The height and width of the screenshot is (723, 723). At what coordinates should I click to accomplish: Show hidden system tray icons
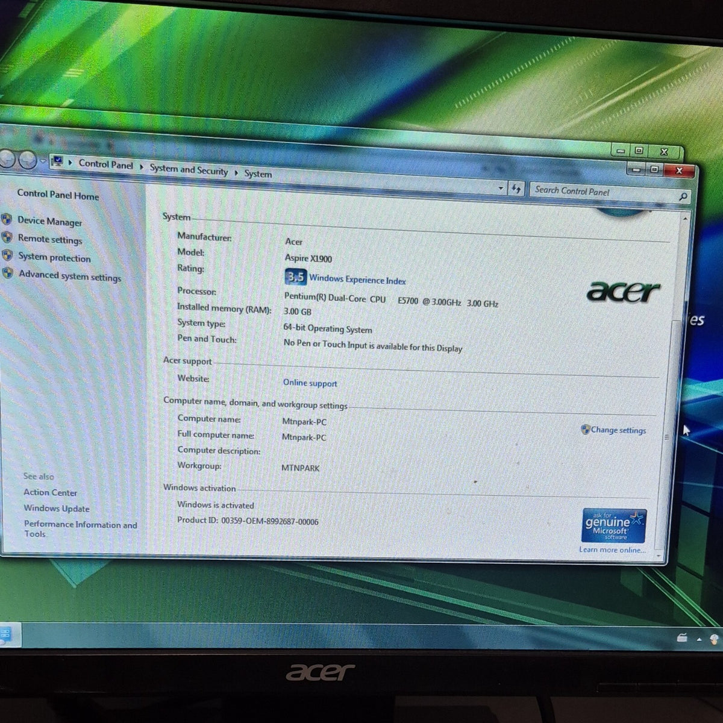tap(699, 639)
